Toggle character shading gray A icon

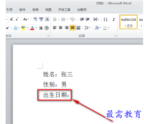pyautogui.click(x=41, y=28)
